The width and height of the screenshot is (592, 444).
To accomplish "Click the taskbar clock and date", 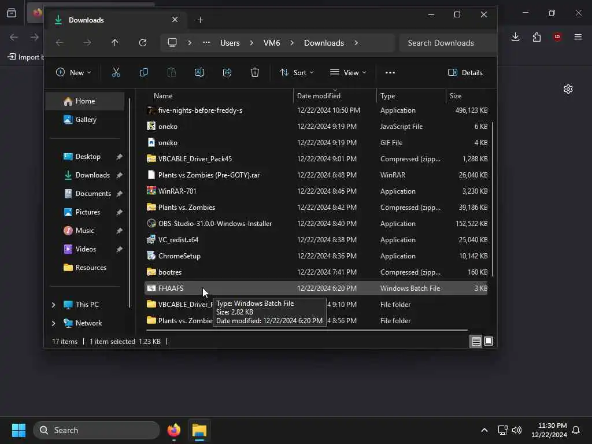I will (549, 430).
